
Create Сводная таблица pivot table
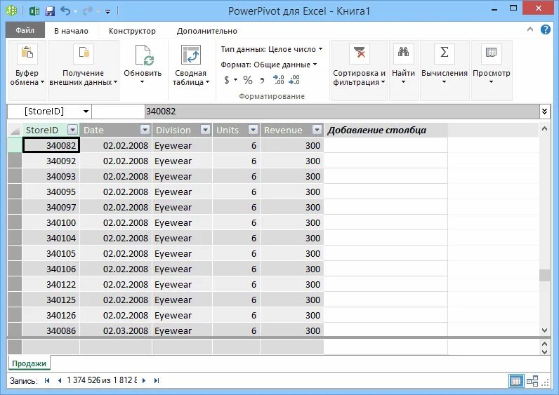click(191, 65)
